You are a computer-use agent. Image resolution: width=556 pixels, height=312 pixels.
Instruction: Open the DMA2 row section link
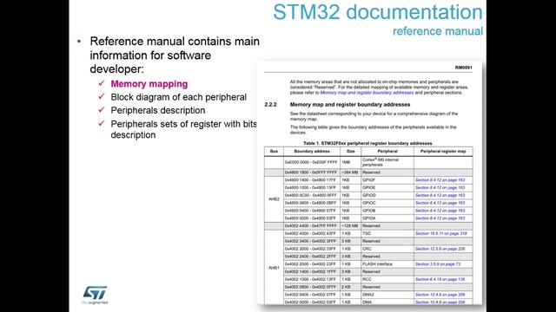click(440, 295)
